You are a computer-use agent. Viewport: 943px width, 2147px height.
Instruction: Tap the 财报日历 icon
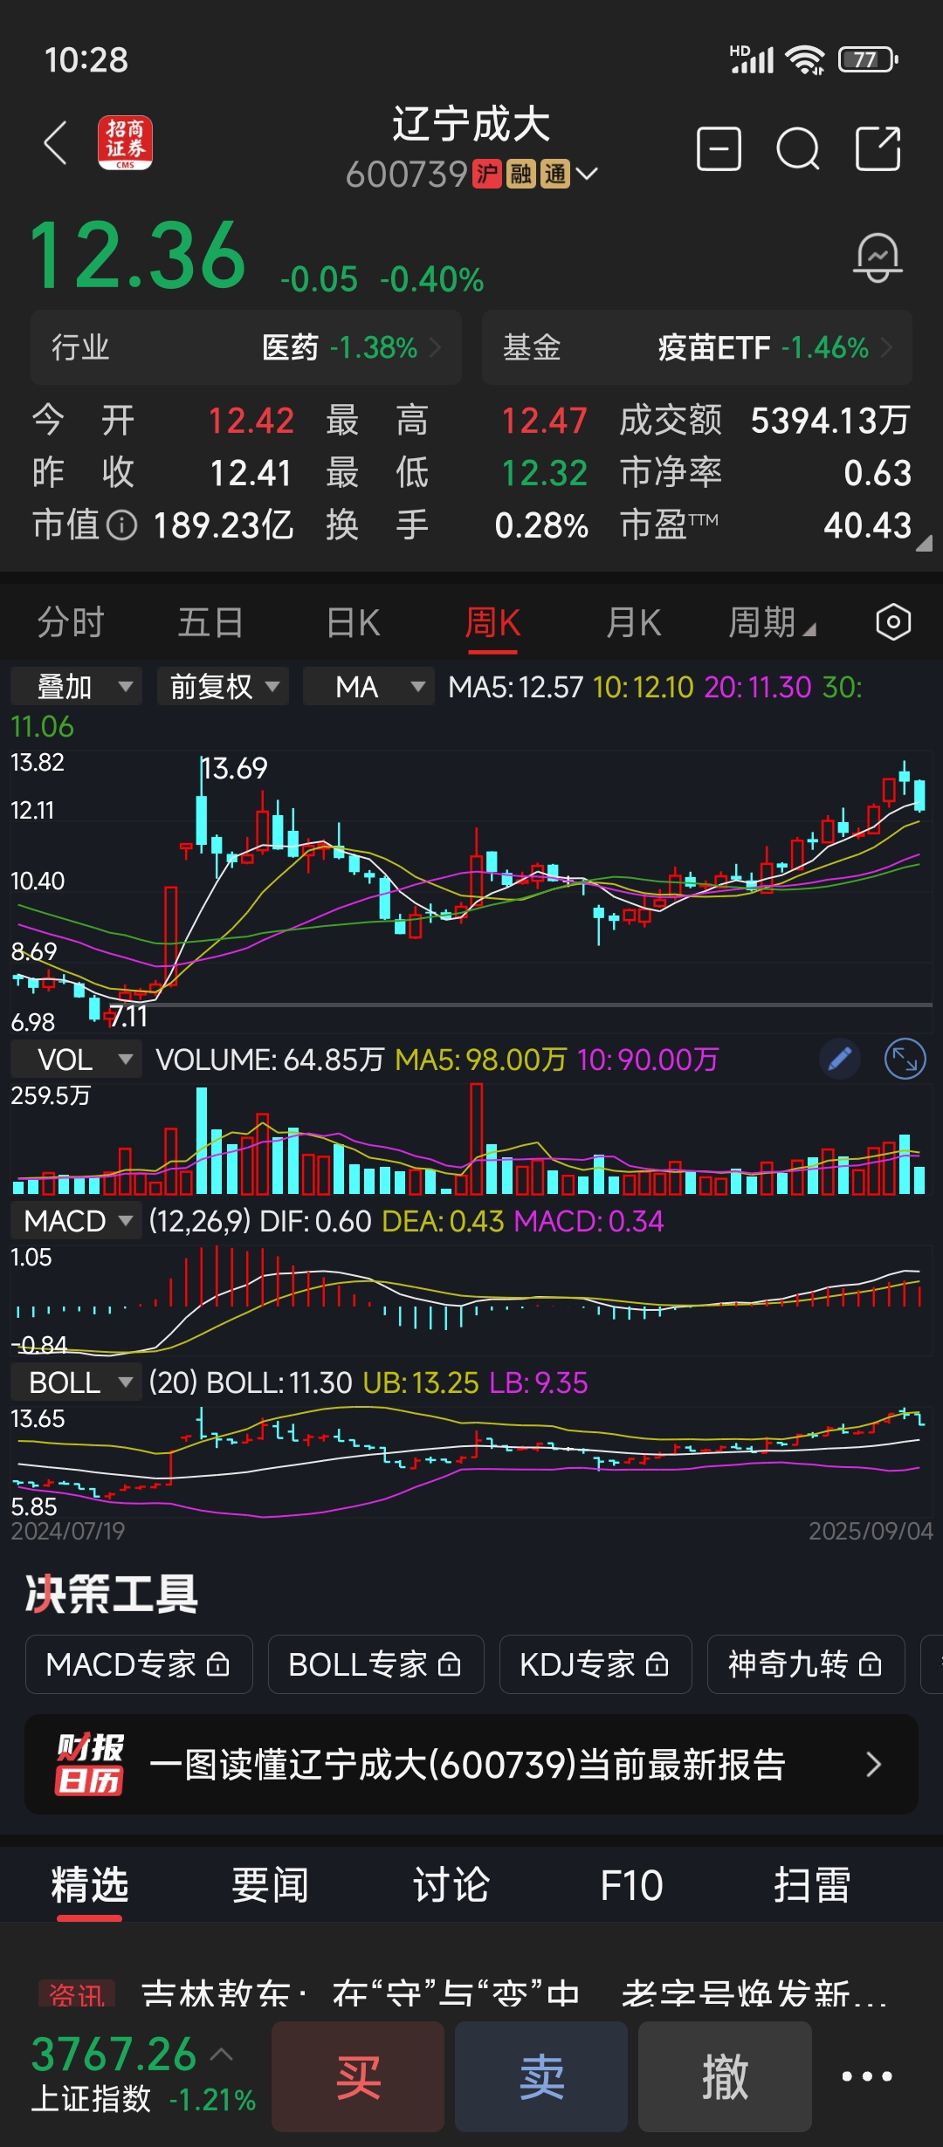[89, 1764]
